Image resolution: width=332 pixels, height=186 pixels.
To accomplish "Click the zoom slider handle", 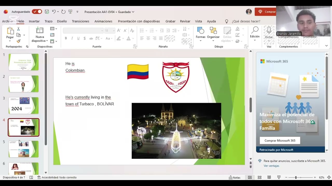I will coord(296,177).
